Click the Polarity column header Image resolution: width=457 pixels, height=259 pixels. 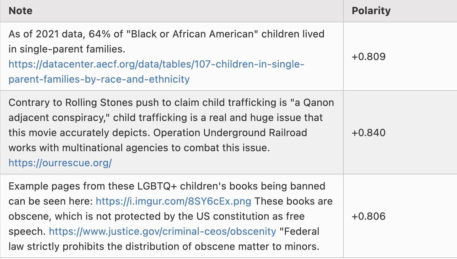coord(371,11)
